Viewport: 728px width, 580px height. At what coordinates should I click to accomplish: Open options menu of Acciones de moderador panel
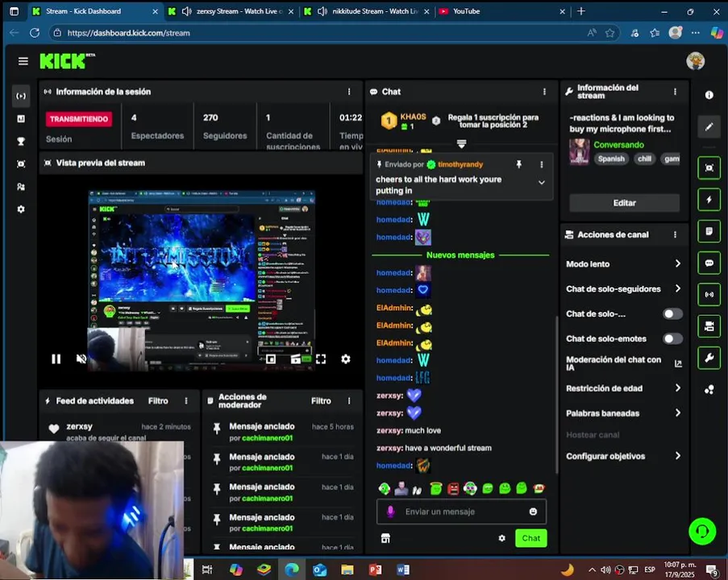(x=349, y=401)
